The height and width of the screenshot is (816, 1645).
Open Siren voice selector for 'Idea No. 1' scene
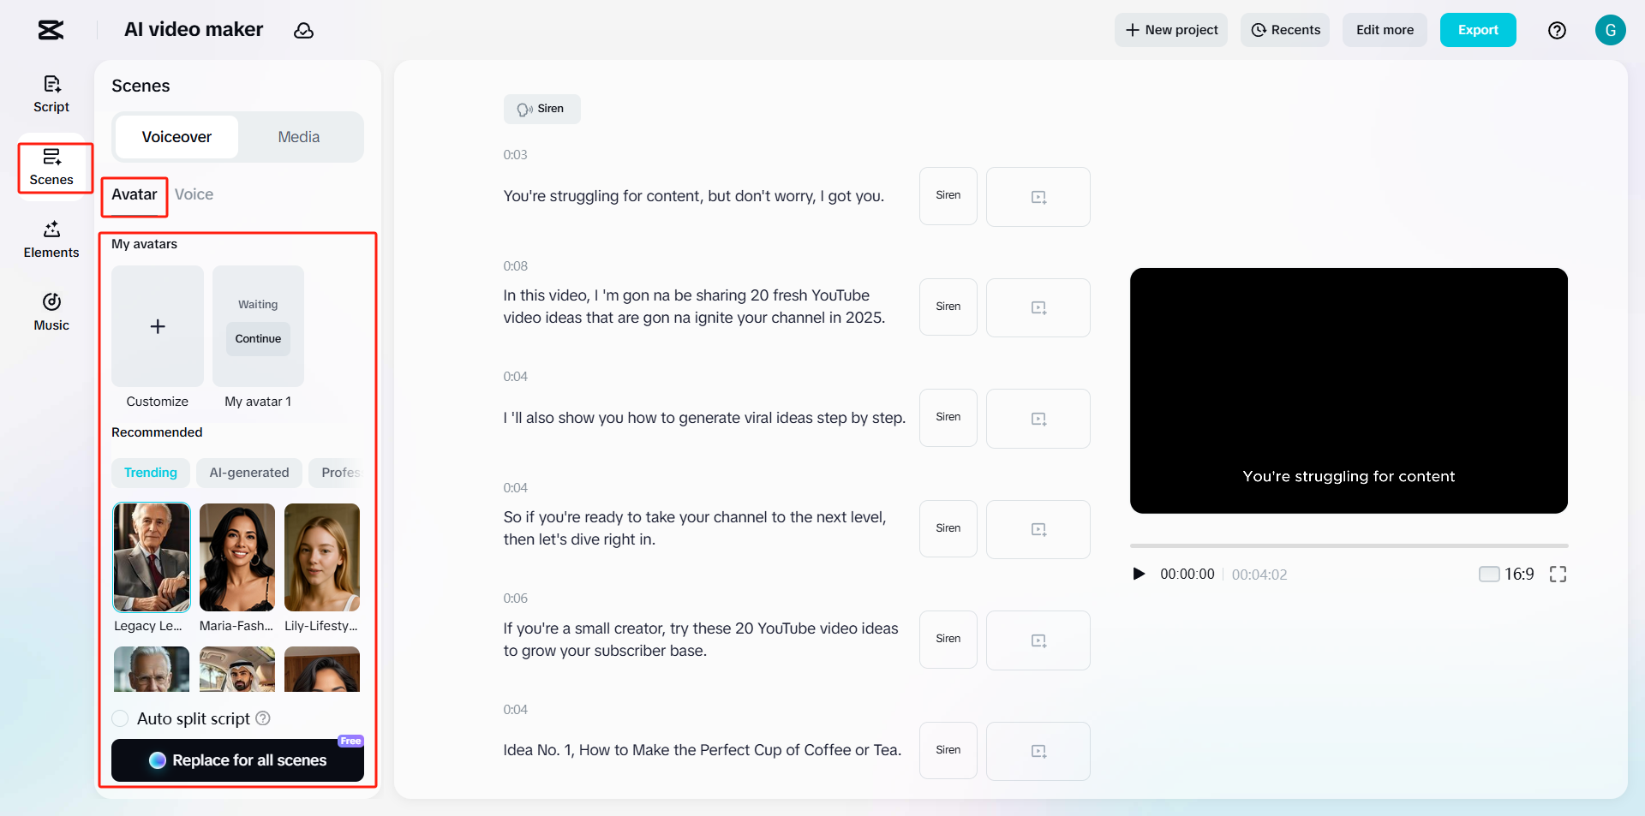[x=948, y=750]
